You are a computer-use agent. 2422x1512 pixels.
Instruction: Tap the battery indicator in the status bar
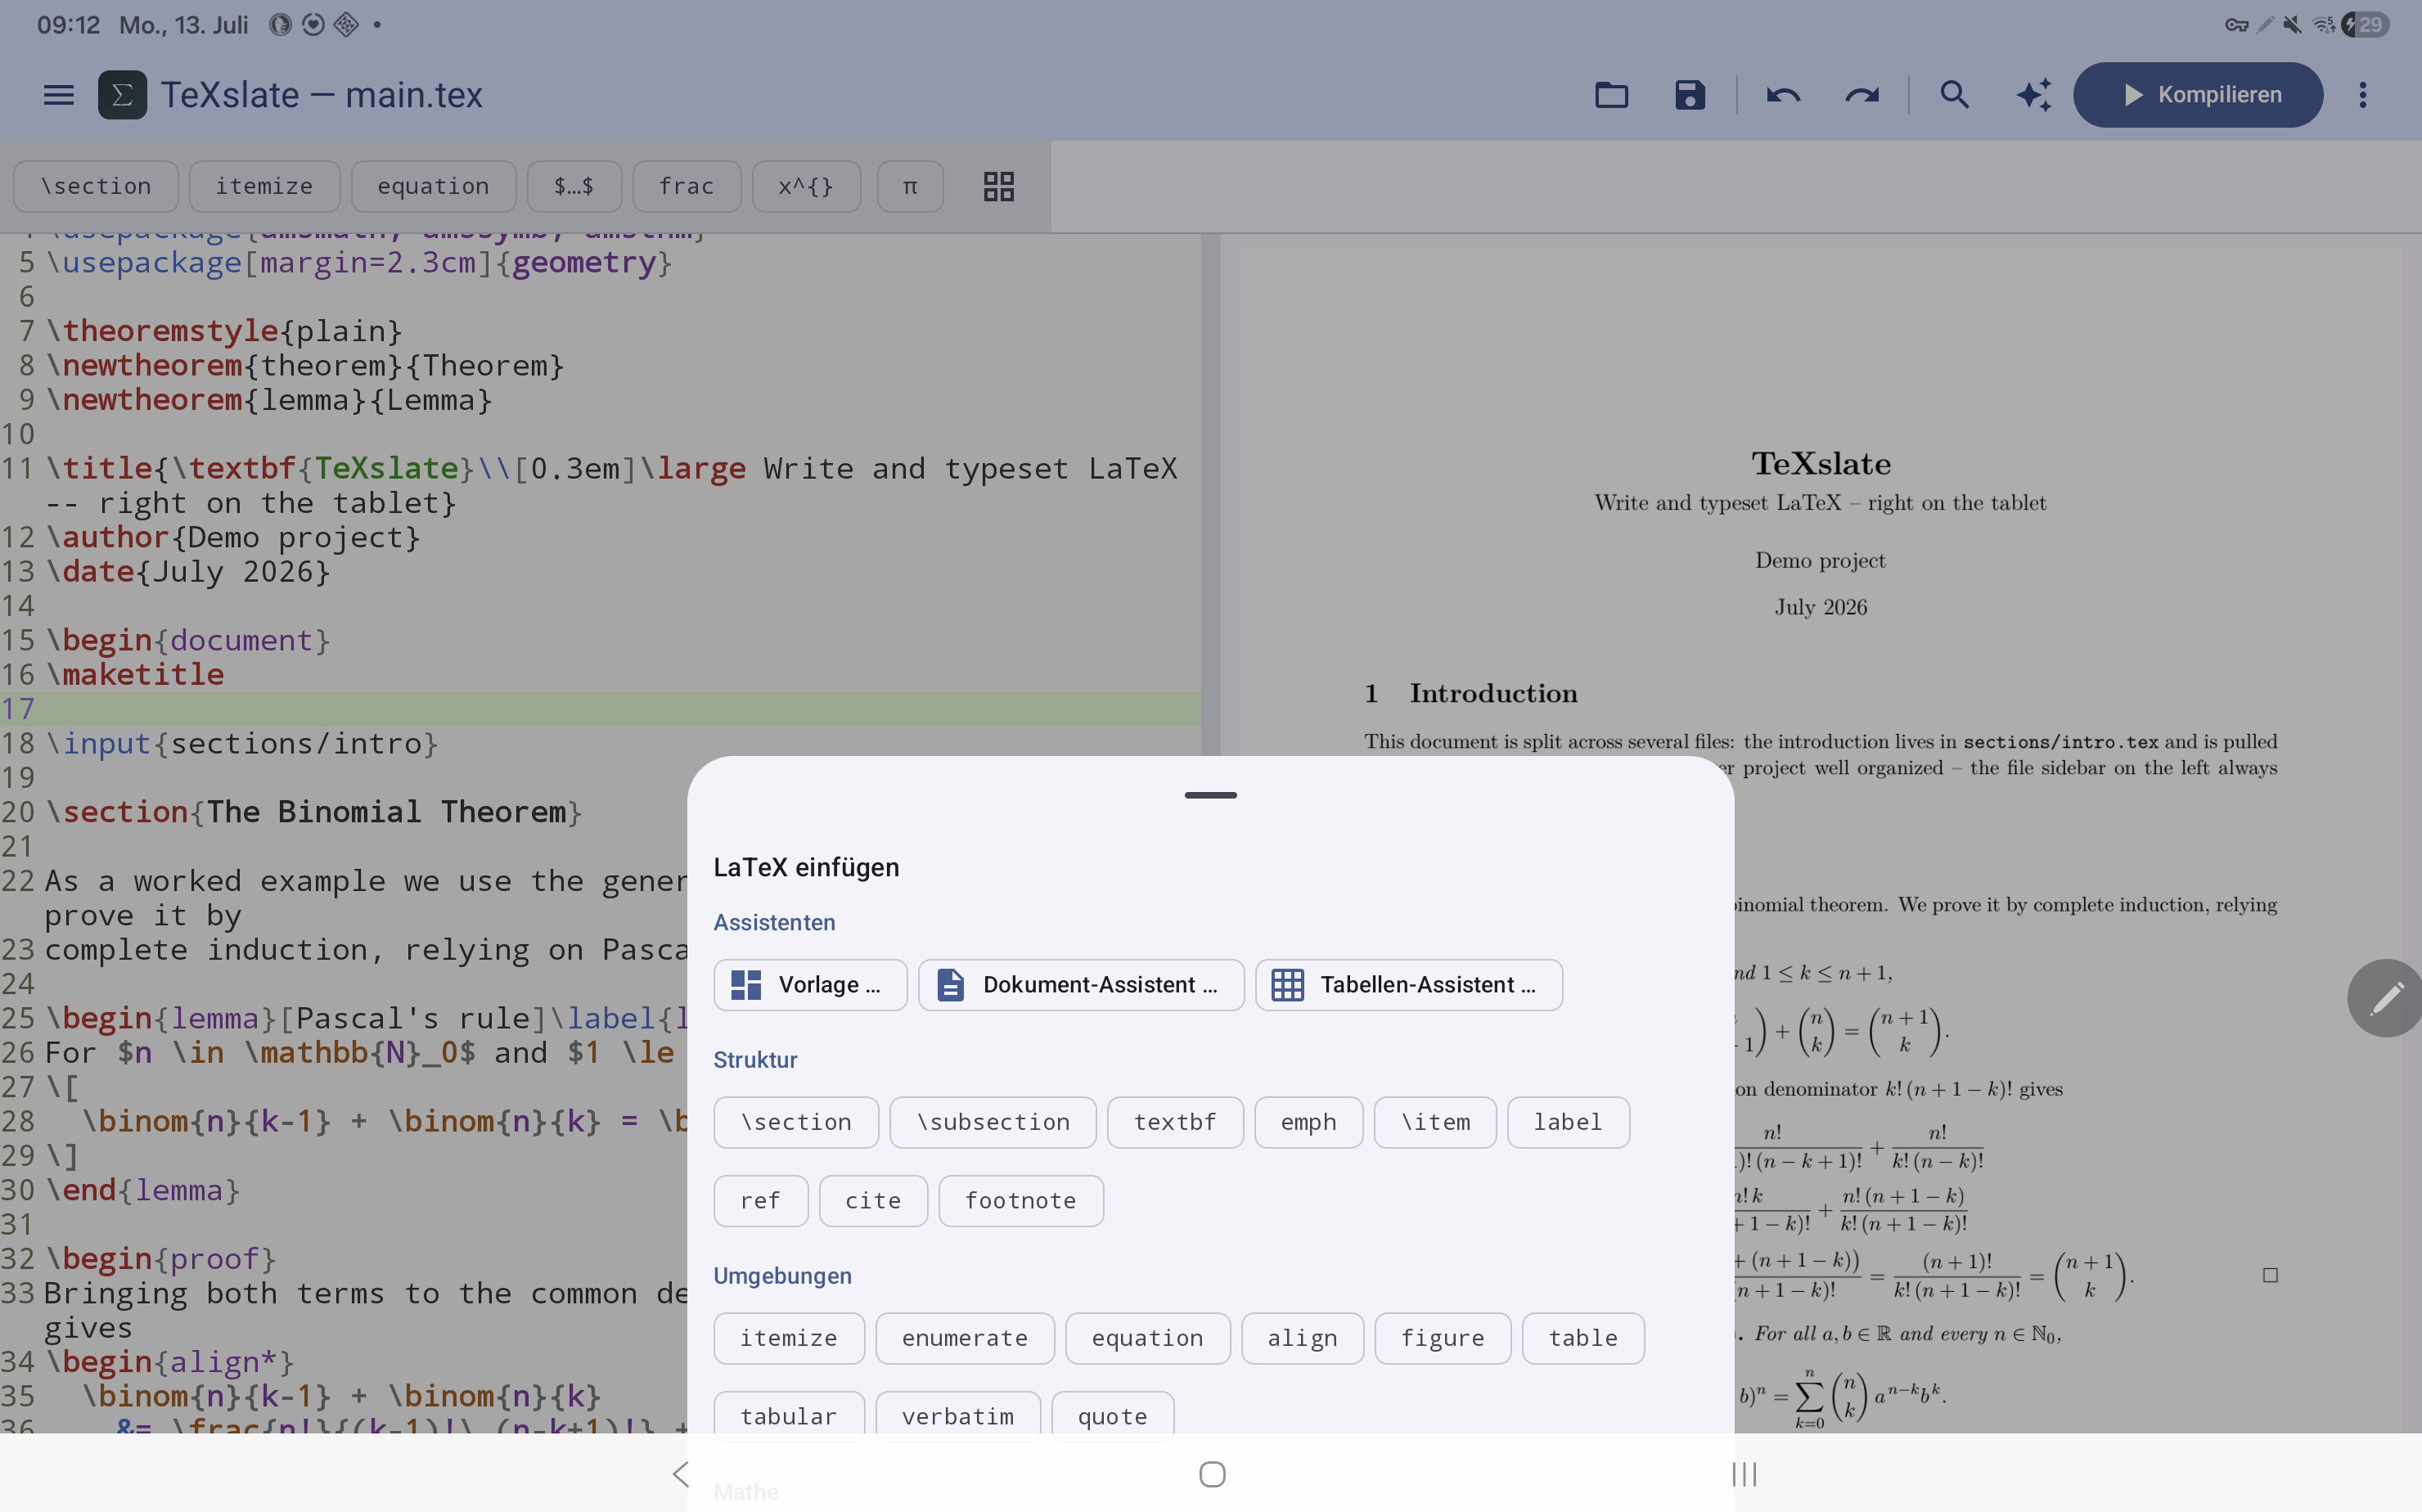pos(2366,24)
